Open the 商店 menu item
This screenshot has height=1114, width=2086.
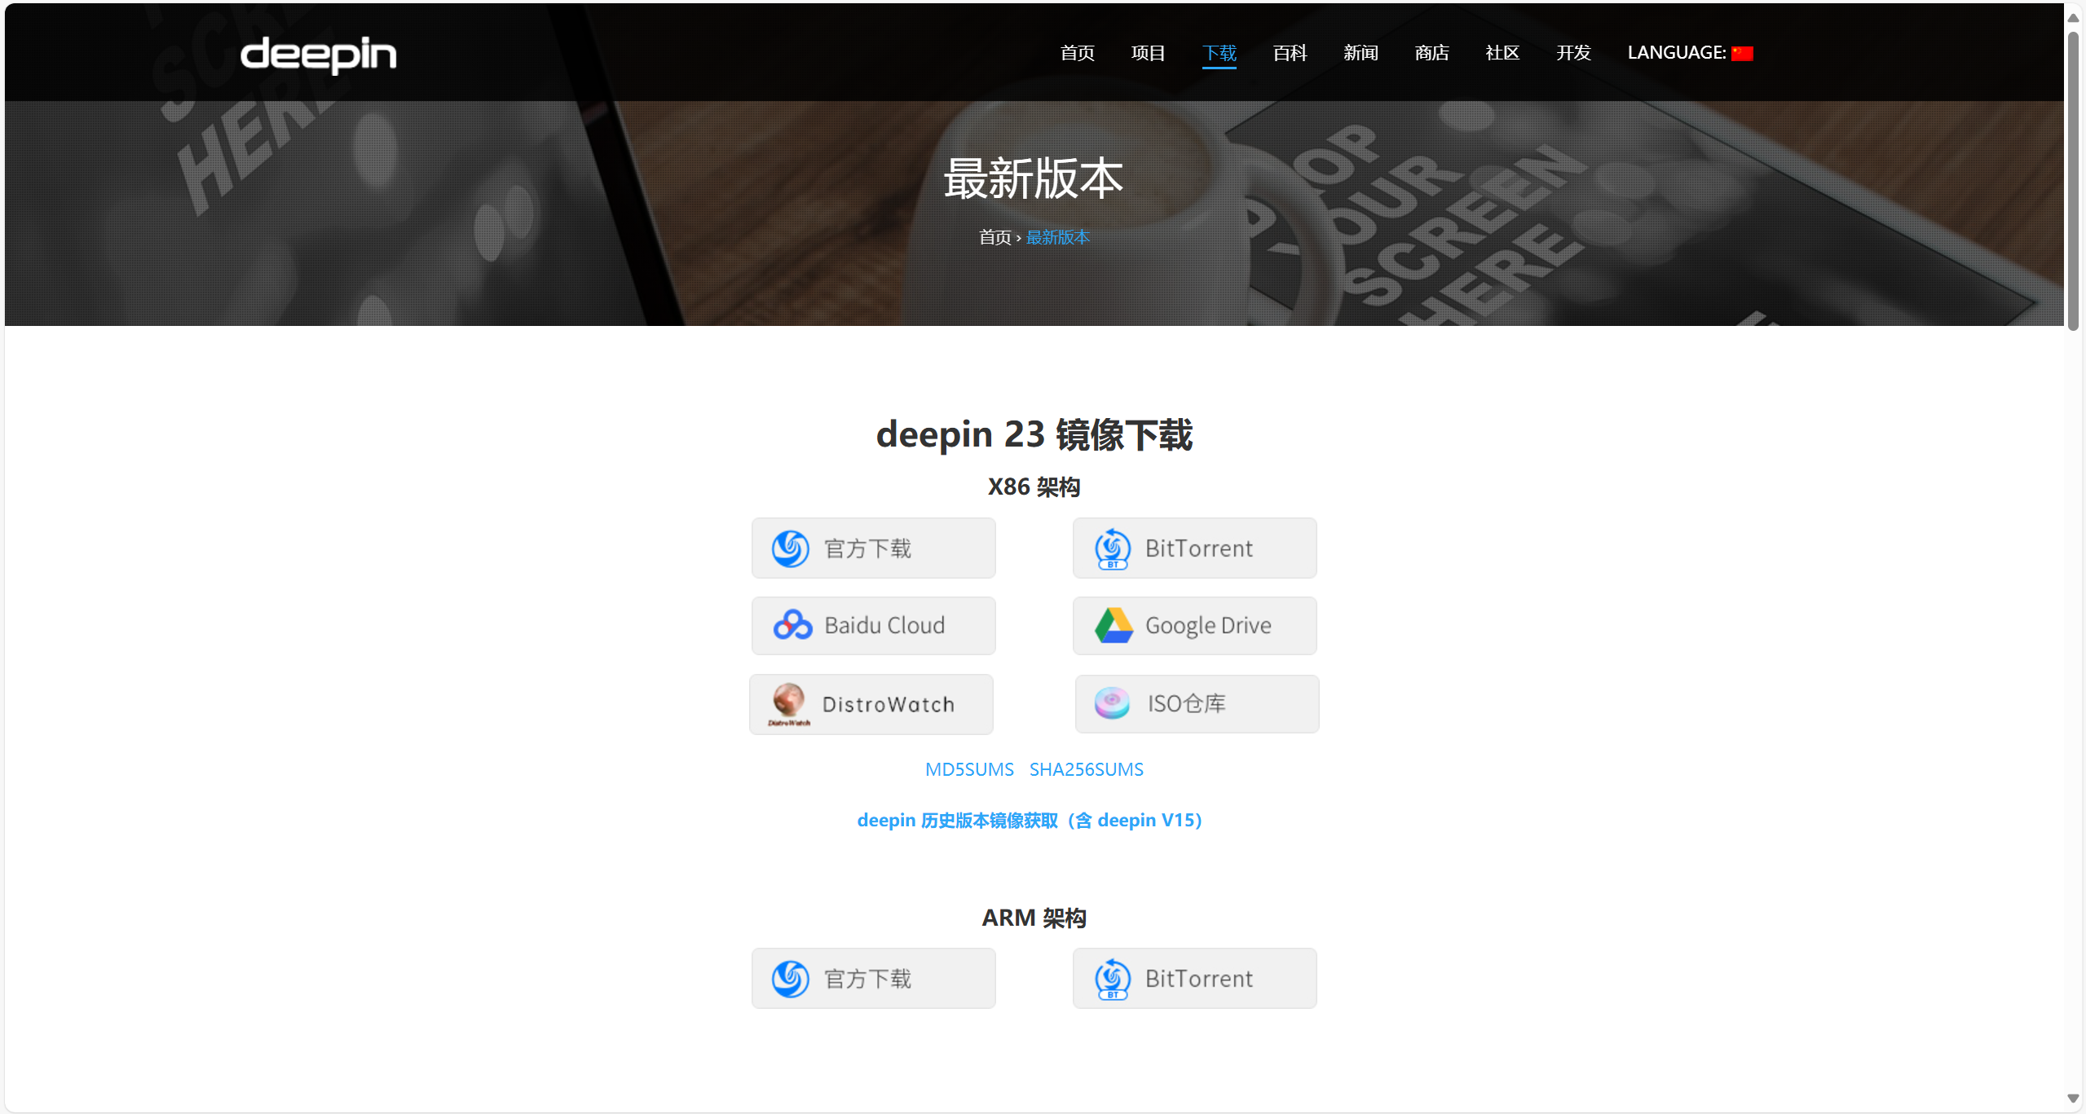pos(1432,53)
